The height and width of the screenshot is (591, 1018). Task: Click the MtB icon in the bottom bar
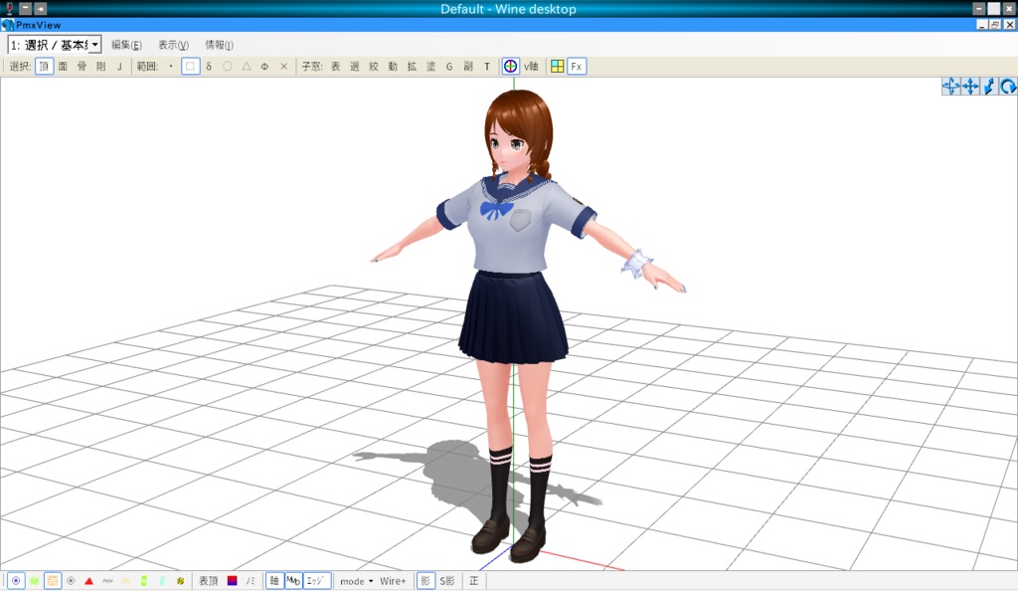click(x=292, y=580)
